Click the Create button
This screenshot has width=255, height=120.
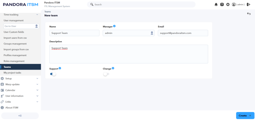[x=245, y=116]
